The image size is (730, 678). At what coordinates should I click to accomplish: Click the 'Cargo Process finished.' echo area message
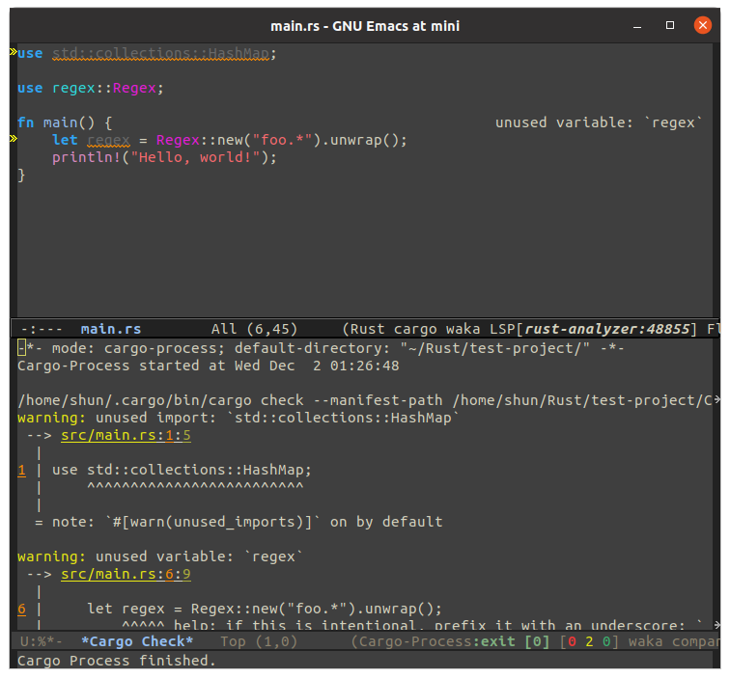(117, 661)
